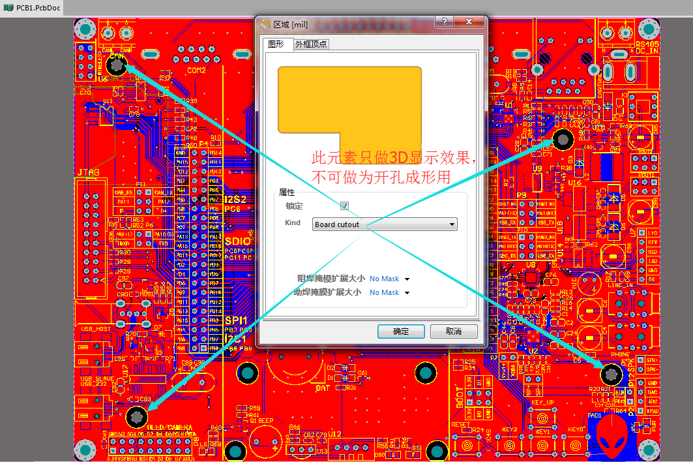Screen dimensions: 693x462
Task: Click the orange region shape preview
Action: pos(349,99)
